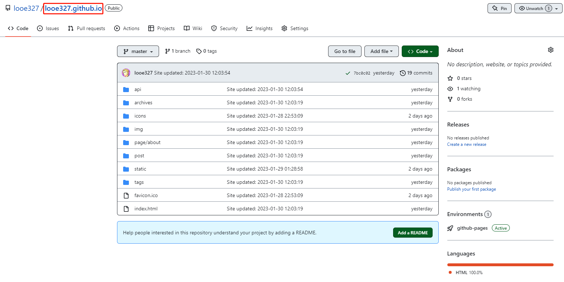
Task: Click the About settings gear icon
Action: 550,50
